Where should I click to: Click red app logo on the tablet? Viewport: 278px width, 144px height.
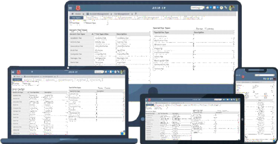click(149, 99)
